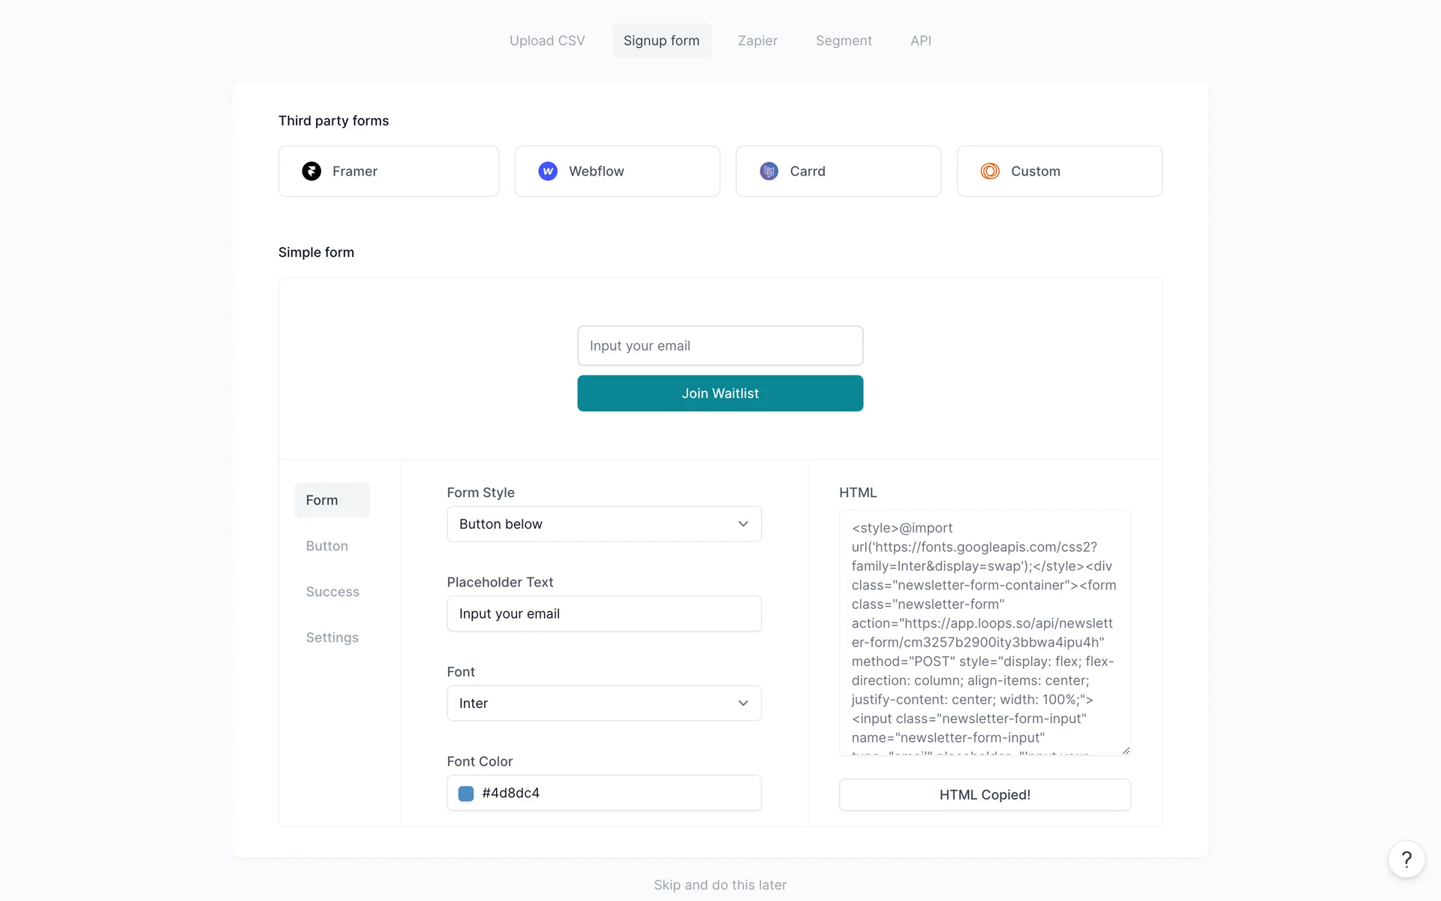Open the Segment tab
This screenshot has width=1441, height=901.
pos(844,41)
